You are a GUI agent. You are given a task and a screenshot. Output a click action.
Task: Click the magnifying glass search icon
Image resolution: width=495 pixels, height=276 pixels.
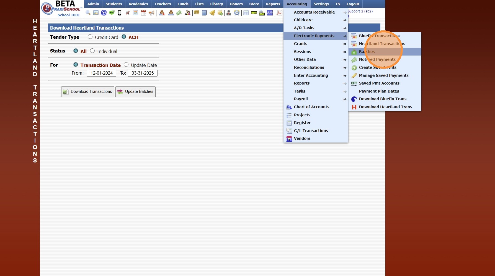(88, 13)
